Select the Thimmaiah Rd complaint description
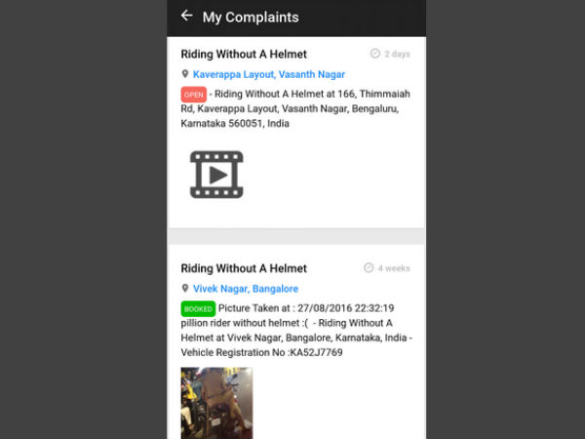The height and width of the screenshot is (439, 585). (x=295, y=108)
